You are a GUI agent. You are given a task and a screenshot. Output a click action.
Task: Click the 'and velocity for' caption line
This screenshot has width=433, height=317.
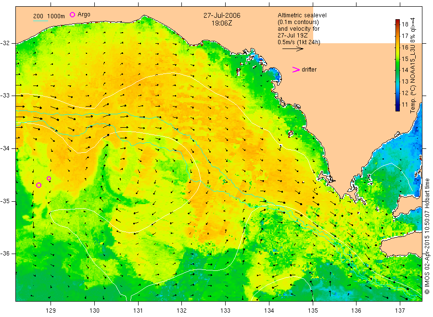[298, 29]
